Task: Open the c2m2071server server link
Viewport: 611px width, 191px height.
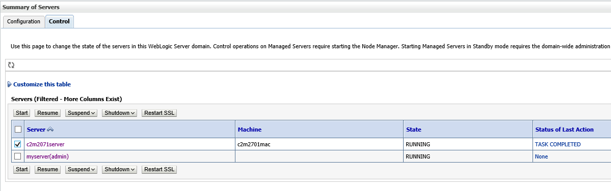Action: pyautogui.click(x=45, y=144)
